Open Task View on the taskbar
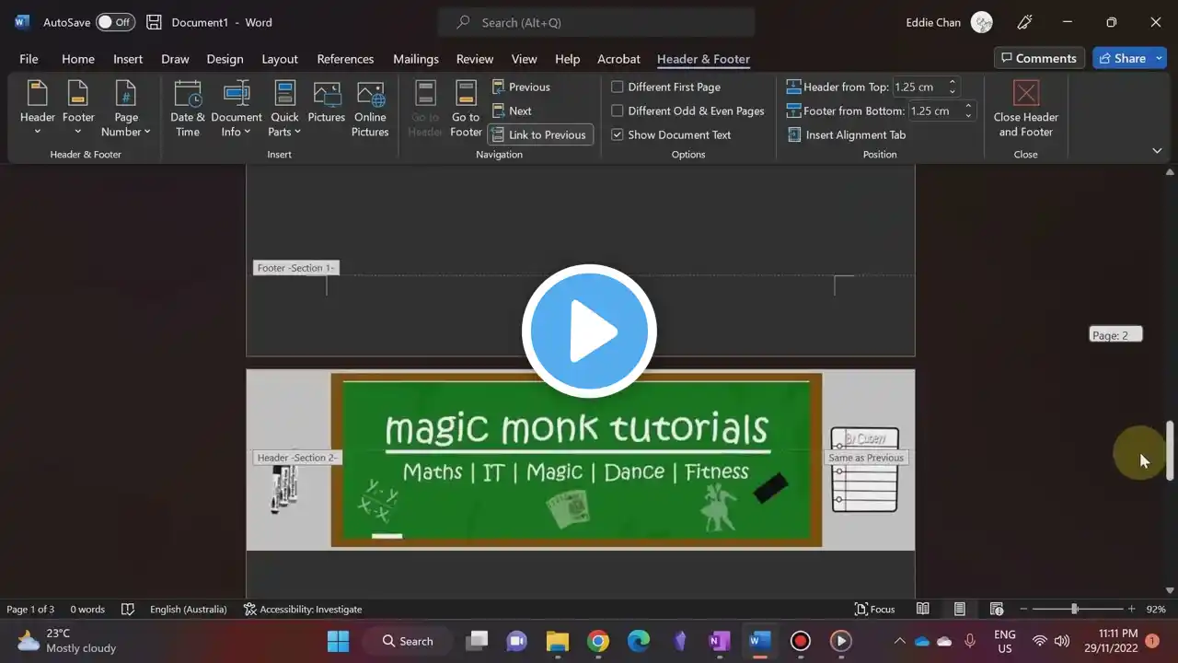Screen dimensions: 1178x663 pos(477,641)
